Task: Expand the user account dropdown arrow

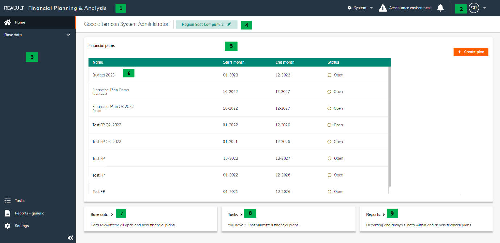Action: click(484, 8)
